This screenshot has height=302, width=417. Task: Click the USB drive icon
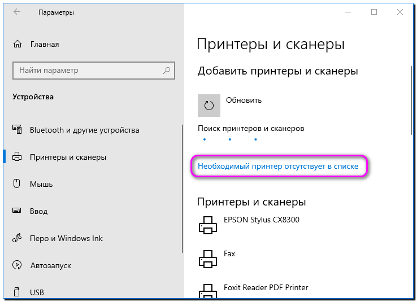pyautogui.click(x=17, y=292)
